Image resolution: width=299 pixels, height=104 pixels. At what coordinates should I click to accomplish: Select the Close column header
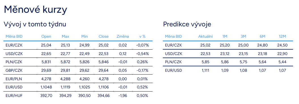coord(104,37)
